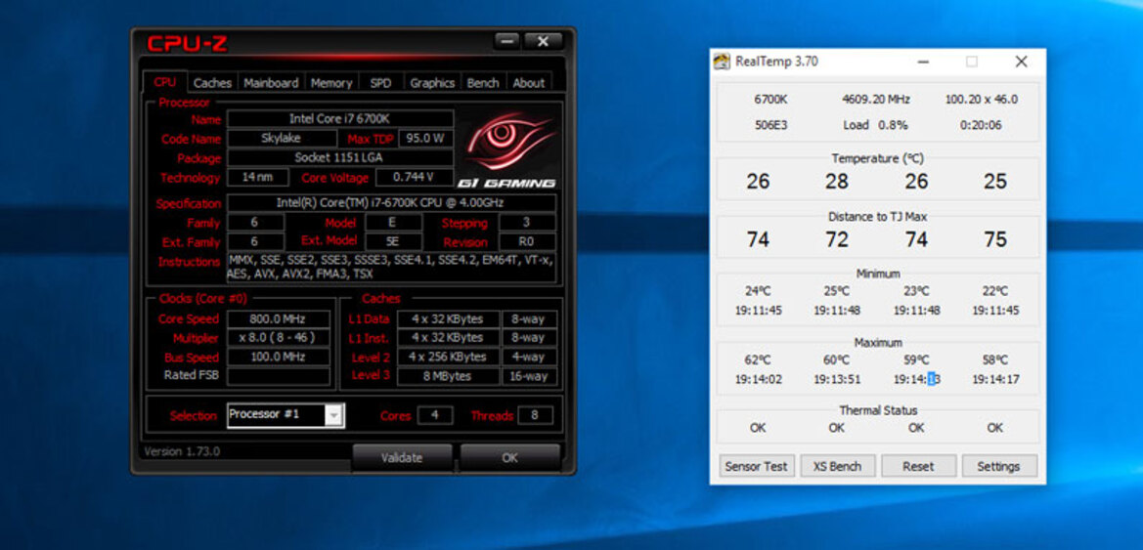The height and width of the screenshot is (550, 1143).
Task: Click the Ext. Model value 5E
Action: coord(394,242)
